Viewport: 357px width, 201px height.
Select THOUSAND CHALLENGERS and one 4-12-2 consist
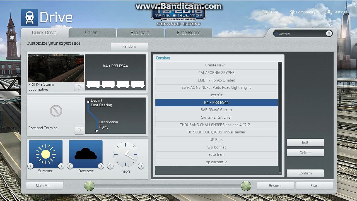(x=216, y=125)
